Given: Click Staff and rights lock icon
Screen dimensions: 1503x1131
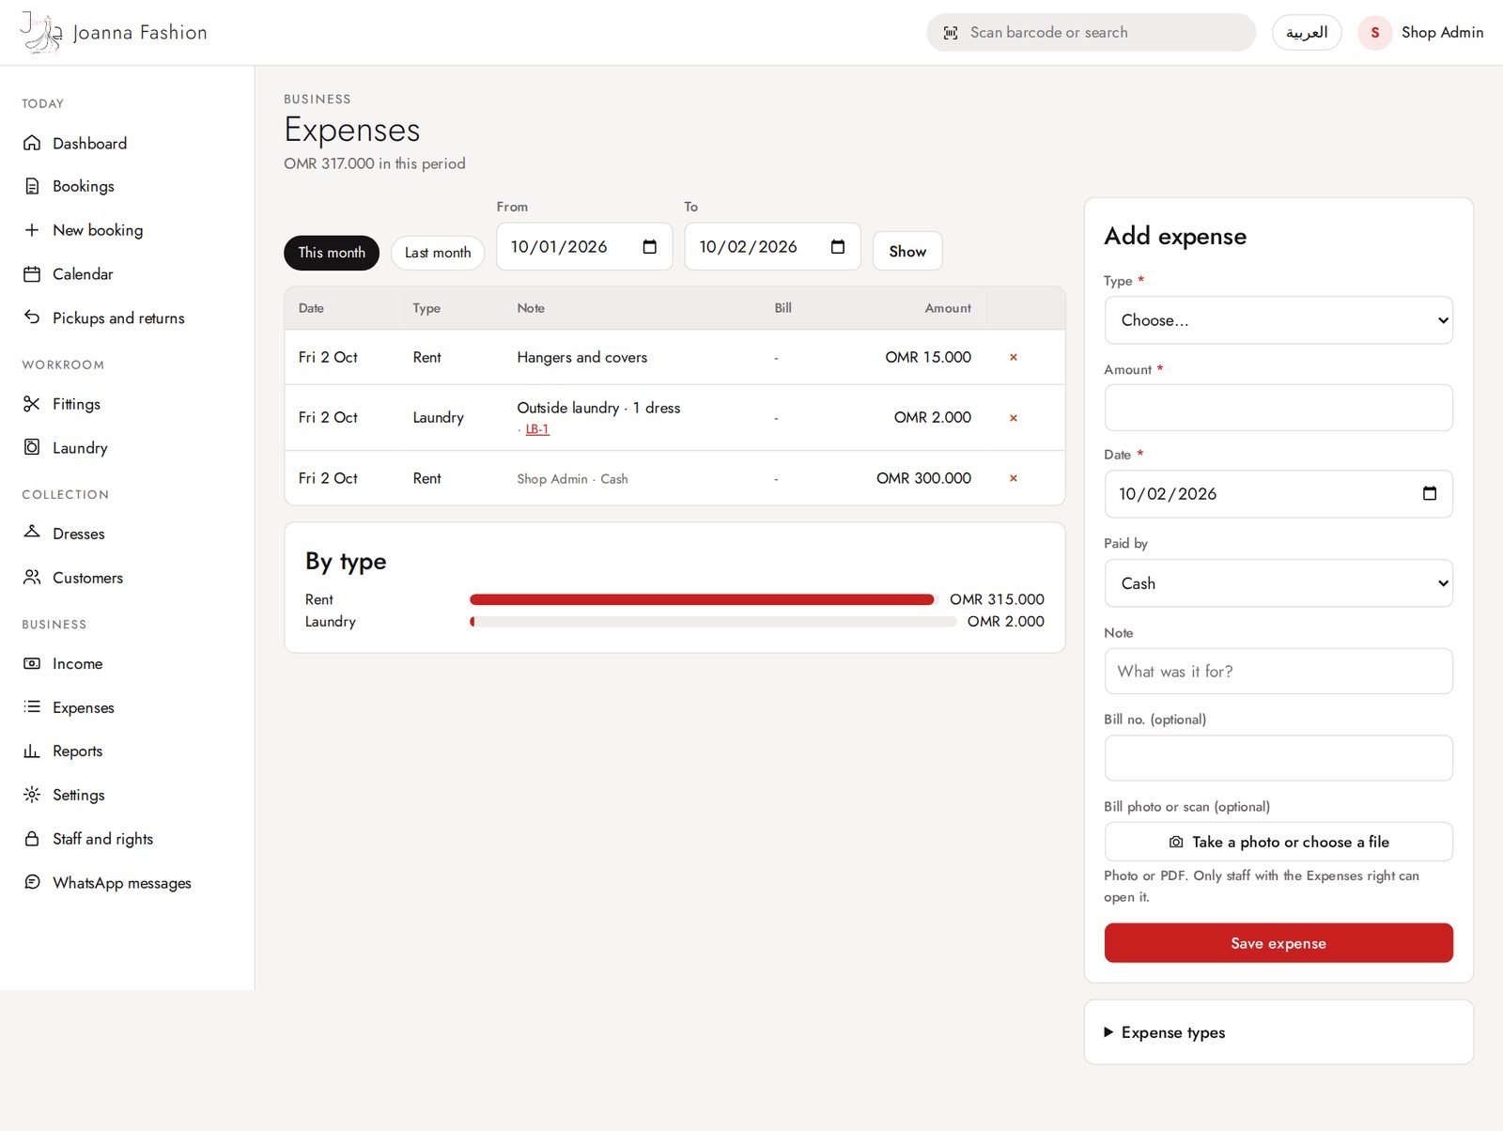Looking at the screenshot, I should click(x=32, y=839).
